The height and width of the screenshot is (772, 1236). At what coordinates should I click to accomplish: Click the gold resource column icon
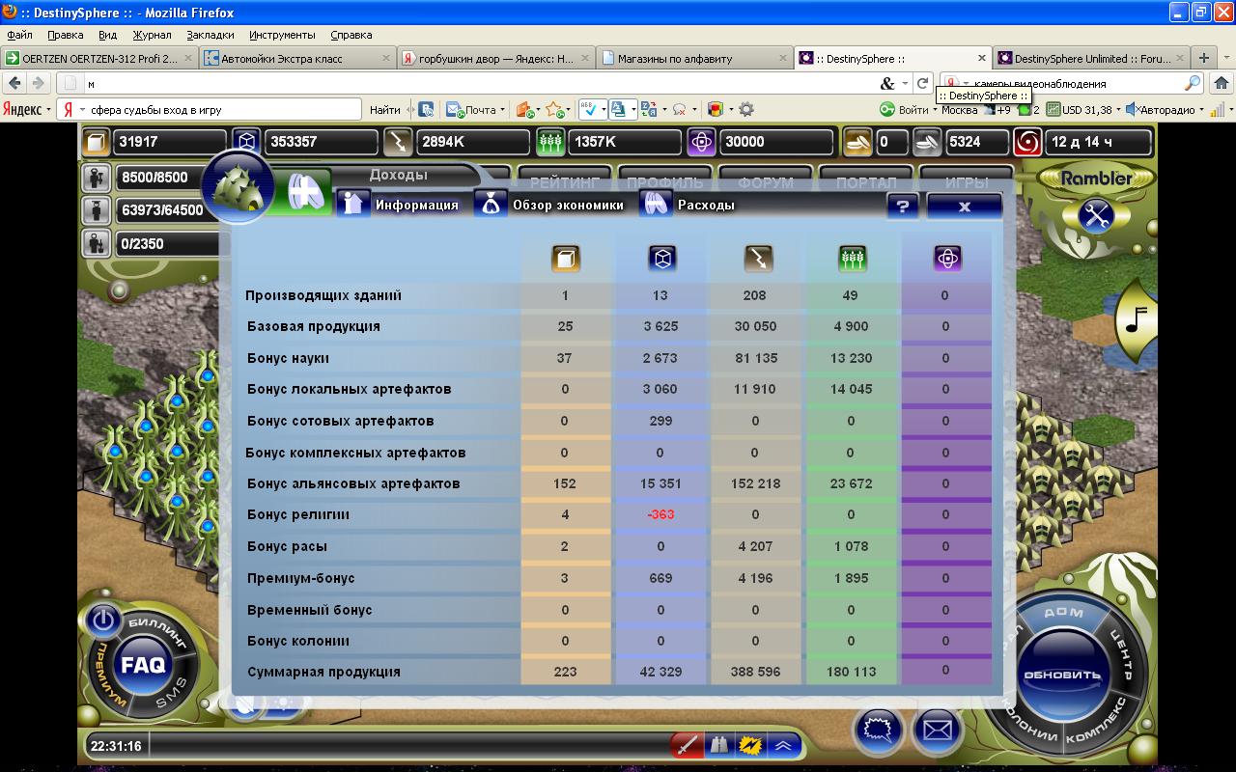coord(565,258)
